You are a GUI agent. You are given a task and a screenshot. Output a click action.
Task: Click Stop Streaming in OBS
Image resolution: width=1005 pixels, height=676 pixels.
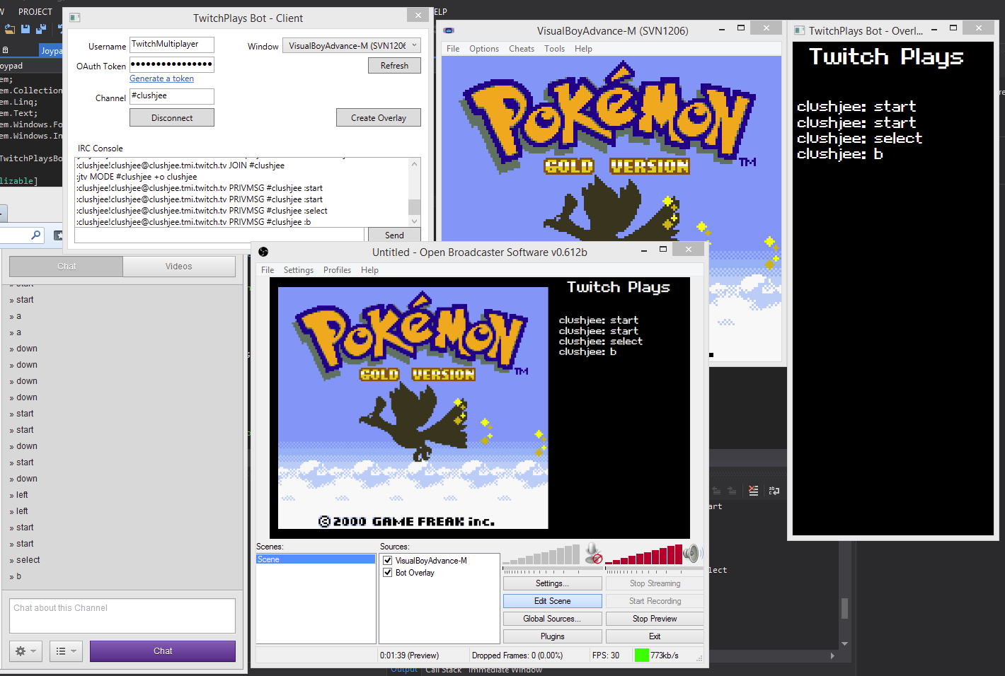pyautogui.click(x=655, y=583)
